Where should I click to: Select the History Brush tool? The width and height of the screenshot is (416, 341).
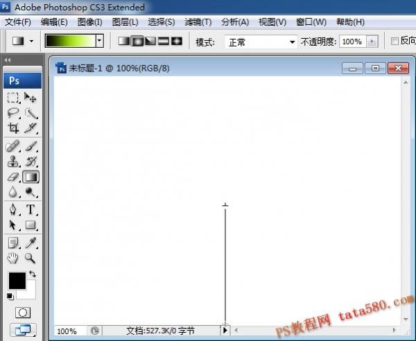[31, 161]
